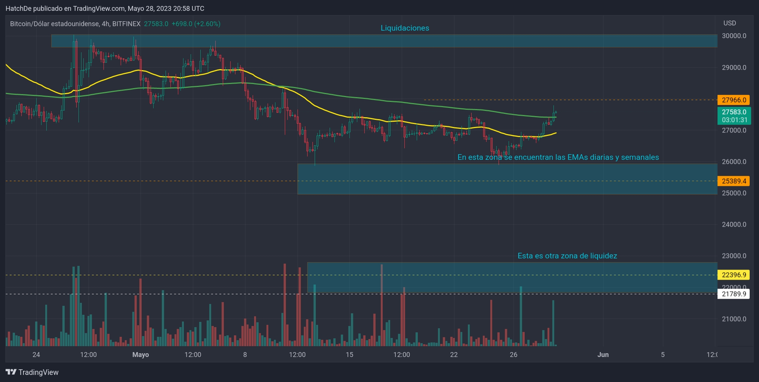
Task: Click the 24000.0 level on price axis
Action: tap(734, 224)
